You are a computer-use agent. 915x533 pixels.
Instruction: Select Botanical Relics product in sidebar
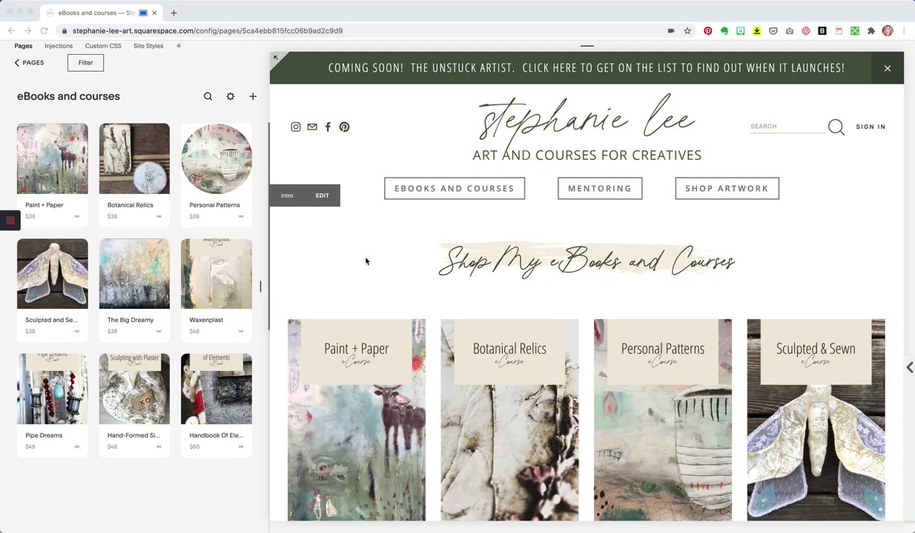click(134, 175)
